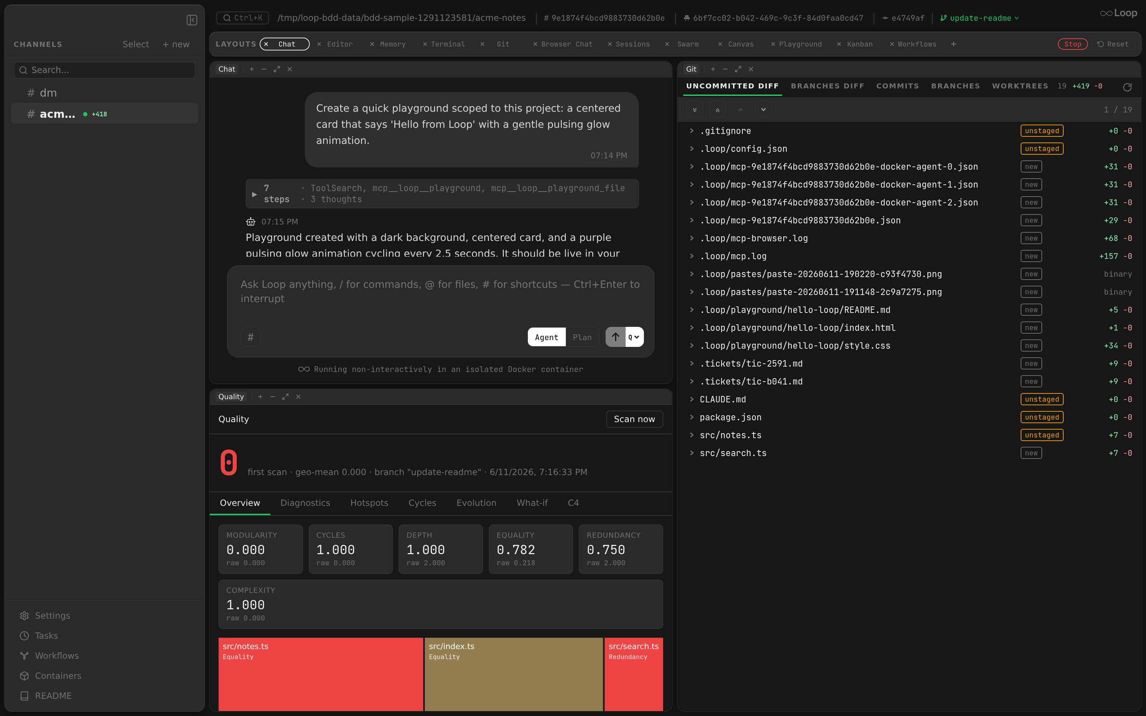Screen dimensions: 1146x716
Task: Open Workflows in the sidebar
Action: (49, 655)
